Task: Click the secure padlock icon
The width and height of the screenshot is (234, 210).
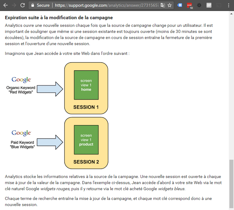Action: [x=32, y=5]
